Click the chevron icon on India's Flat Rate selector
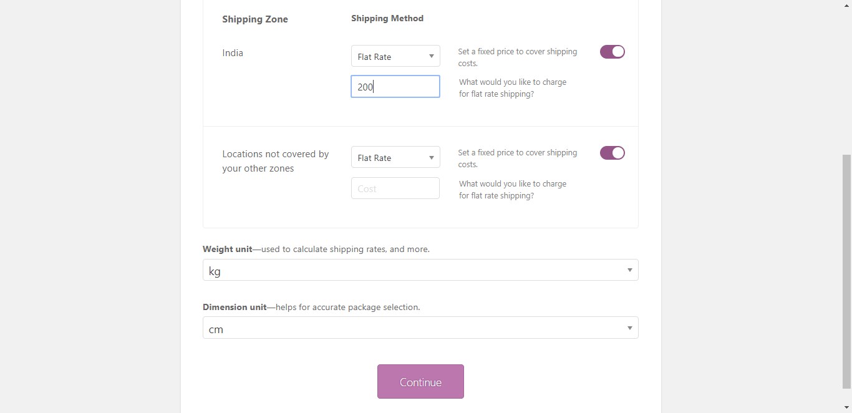 pos(432,56)
